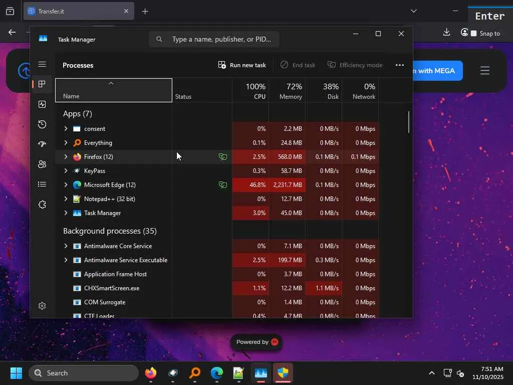Sort by the Status column header
Image resolution: width=513 pixels, height=385 pixels.
tap(202, 90)
